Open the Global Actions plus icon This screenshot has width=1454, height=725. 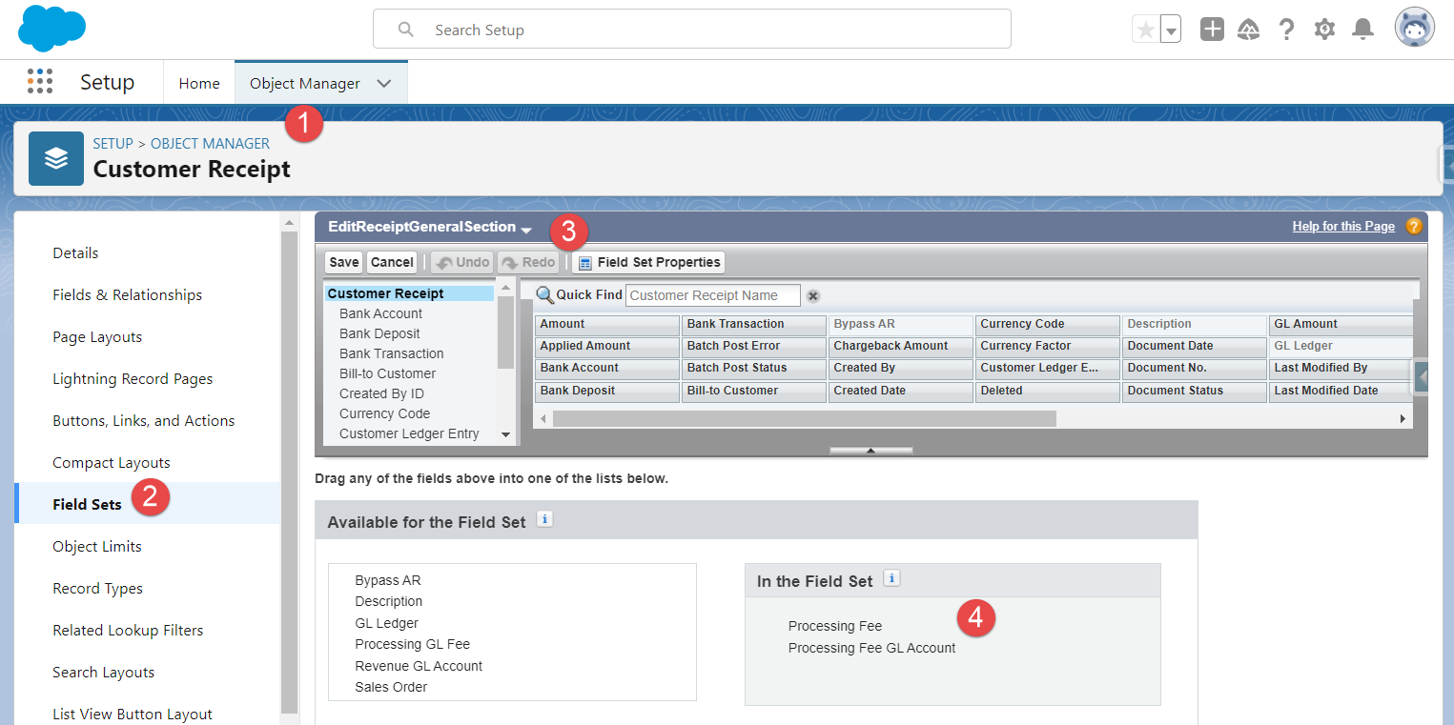(x=1212, y=30)
